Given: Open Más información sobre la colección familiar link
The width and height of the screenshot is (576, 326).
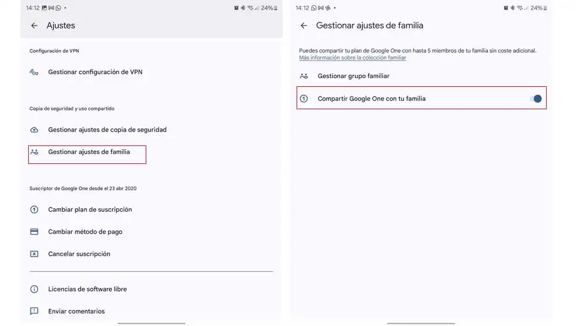Looking at the screenshot, I should 353,58.
